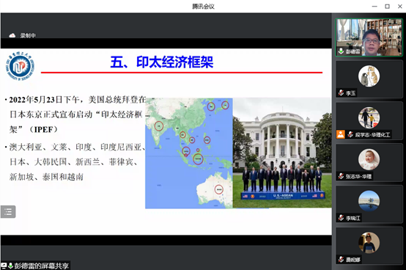This screenshot has height=270, width=406.
Task: Click the green microphone icon on presenter video
Action: point(342,51)
